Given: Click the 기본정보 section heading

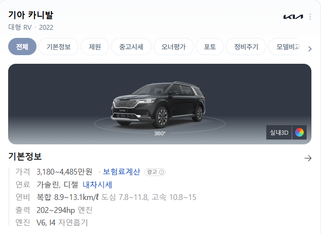Looking at the screenshot, I should point(25,156).
